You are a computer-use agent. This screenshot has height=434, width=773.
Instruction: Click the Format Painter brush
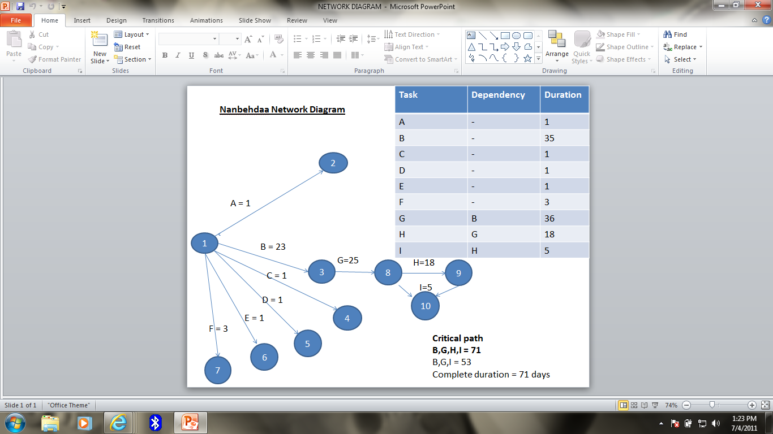coord(32,59)
